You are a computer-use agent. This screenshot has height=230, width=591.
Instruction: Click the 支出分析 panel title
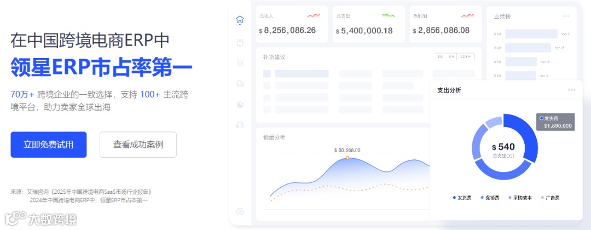click(x=449, y=90)
